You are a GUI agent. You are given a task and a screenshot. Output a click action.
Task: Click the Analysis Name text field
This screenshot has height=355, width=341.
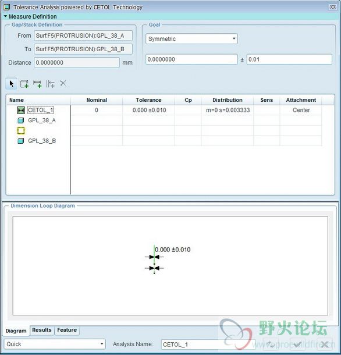[x=208, y=345]
